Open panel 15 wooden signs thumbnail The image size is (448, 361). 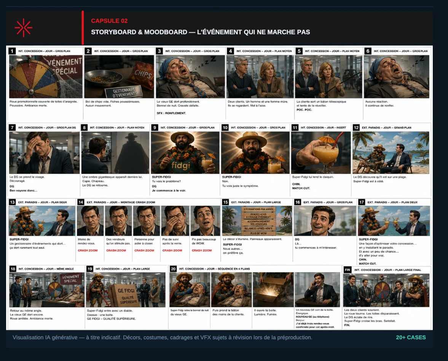257,220
